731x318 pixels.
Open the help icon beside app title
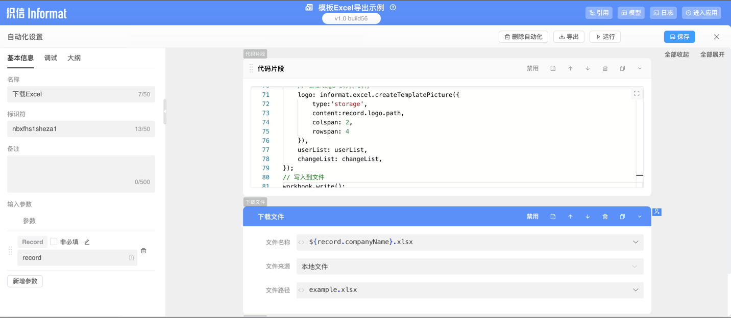coord(393,8)
